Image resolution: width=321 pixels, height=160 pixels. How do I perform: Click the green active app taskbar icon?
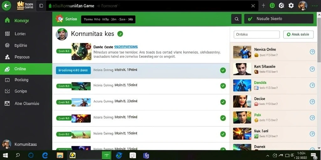(106, 156)
